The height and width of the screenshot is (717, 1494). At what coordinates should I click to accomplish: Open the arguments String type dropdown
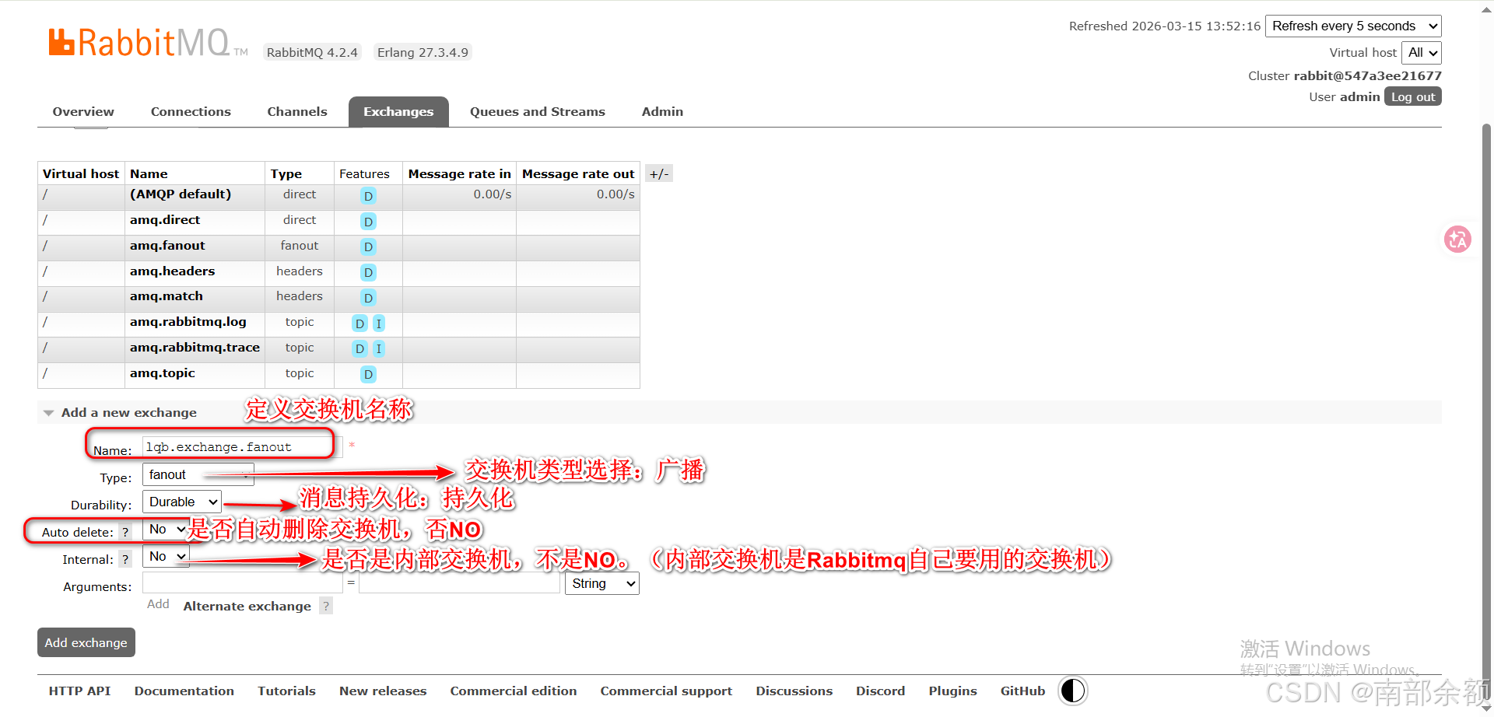point(602,584)
